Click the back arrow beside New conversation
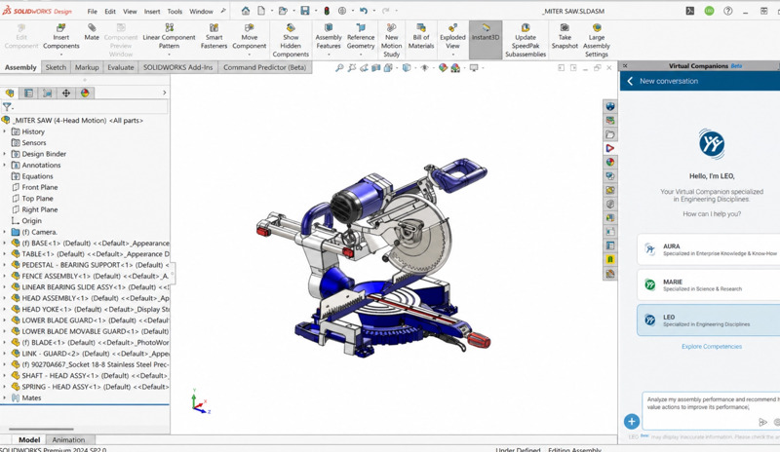Viewport: 780px width, 452px height. coord(630,81)
